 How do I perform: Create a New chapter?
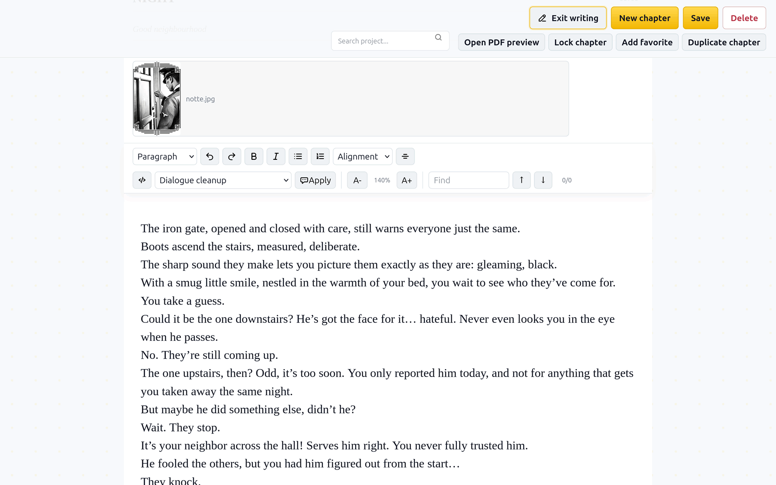[x=644, y=18]
